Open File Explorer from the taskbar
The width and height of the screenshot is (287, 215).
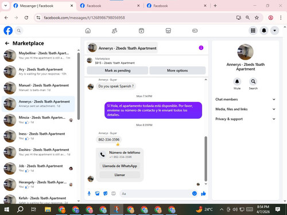[48, 209]
